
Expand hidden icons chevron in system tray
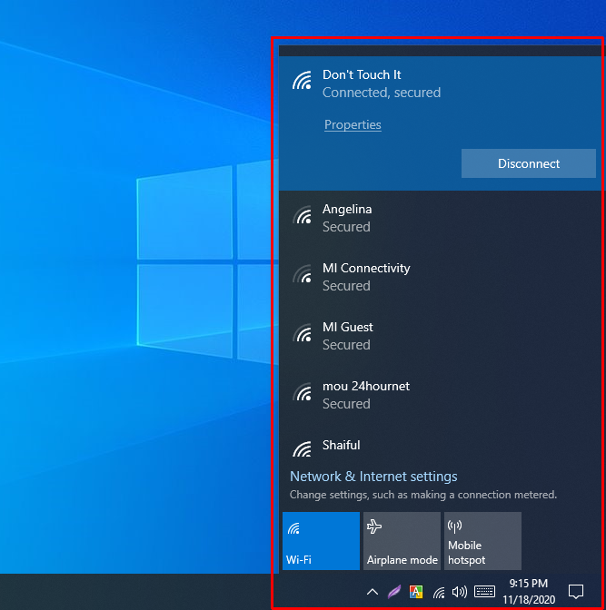click(x=372, y=592)
